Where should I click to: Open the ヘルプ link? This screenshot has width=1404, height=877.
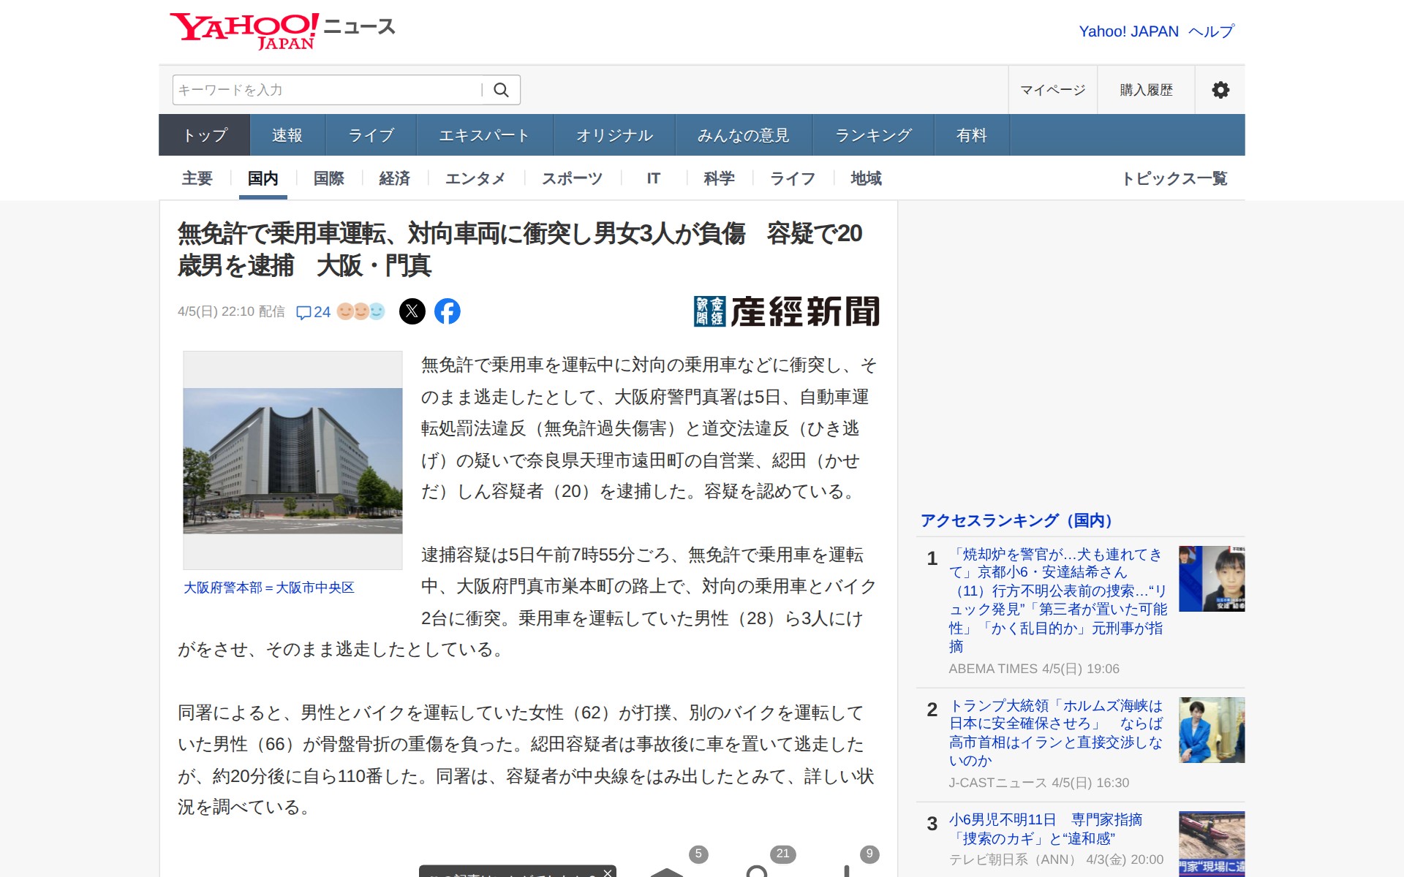point(1211,31)
